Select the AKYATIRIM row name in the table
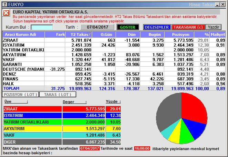228x157 pixels. coord(23,55)
